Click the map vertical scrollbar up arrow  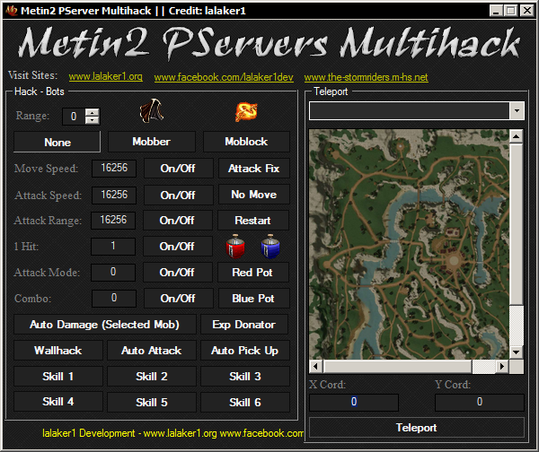click(x=516, y=136)
